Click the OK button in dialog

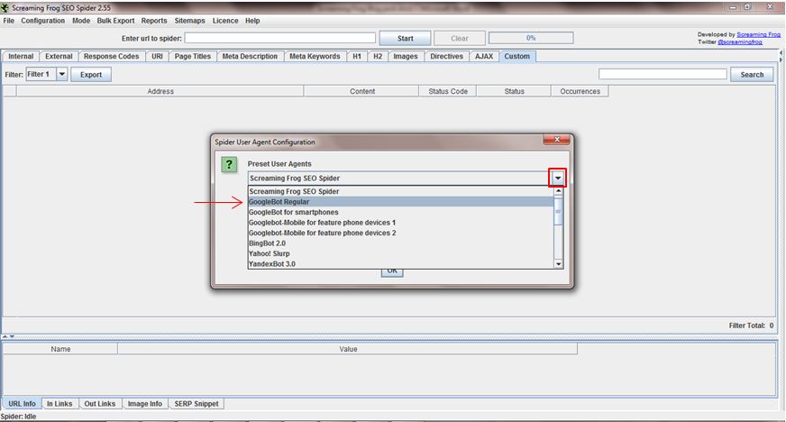pyautogui.click(x=392, y=271)
